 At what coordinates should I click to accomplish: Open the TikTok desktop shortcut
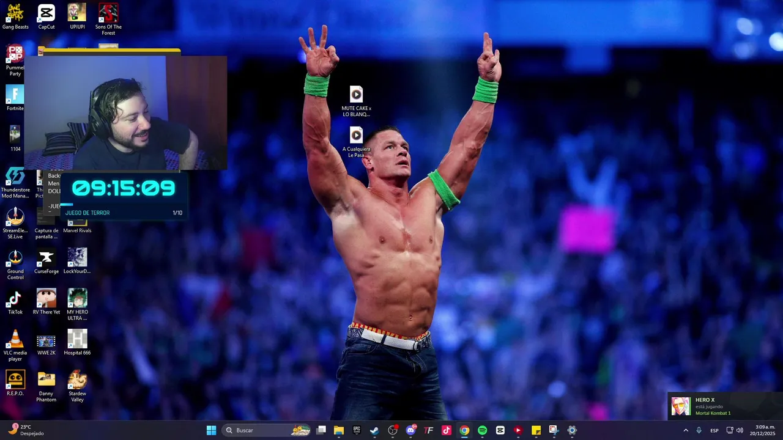[x=15, y=302]
